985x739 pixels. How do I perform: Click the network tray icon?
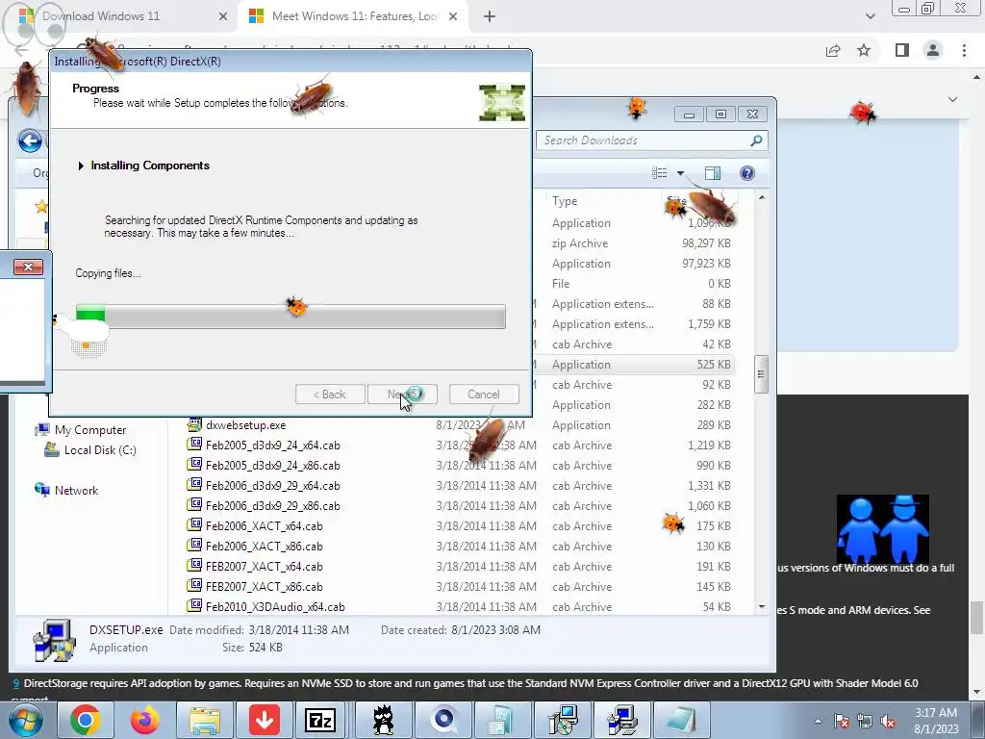click(x=865, y=721)
